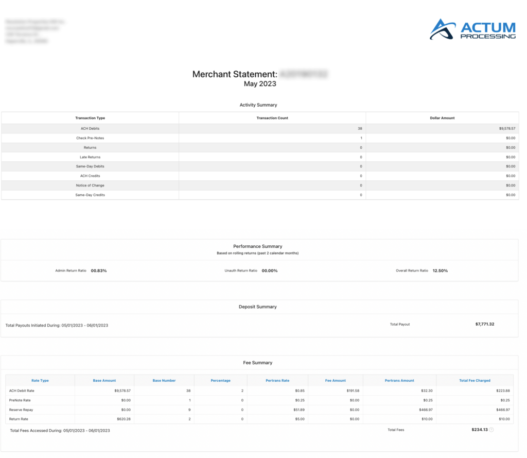527x458 pixels.
Task: Select the Rate Type column header
Action: coord(40,380)
